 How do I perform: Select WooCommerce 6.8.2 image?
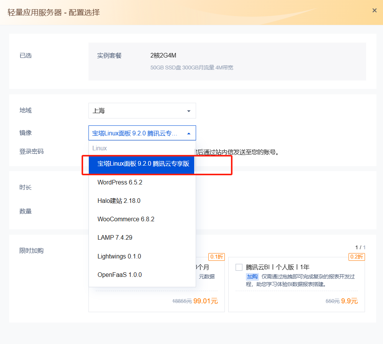pos(142,219)
